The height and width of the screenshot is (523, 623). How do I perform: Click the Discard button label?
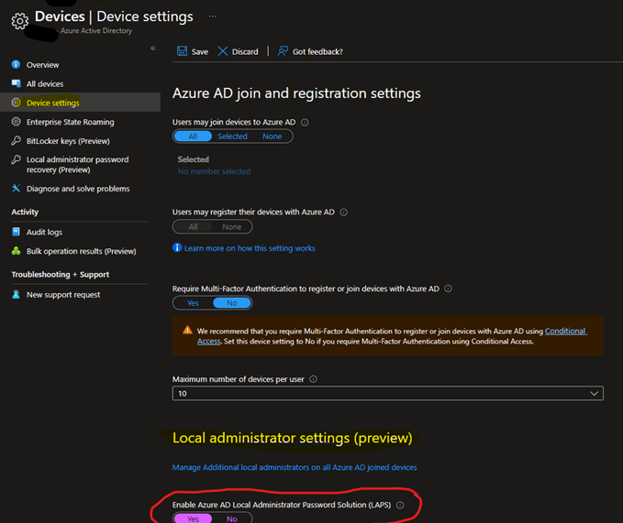245,51
